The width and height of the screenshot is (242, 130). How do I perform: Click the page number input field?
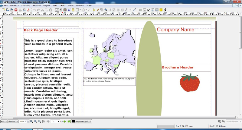click(54, 121)
